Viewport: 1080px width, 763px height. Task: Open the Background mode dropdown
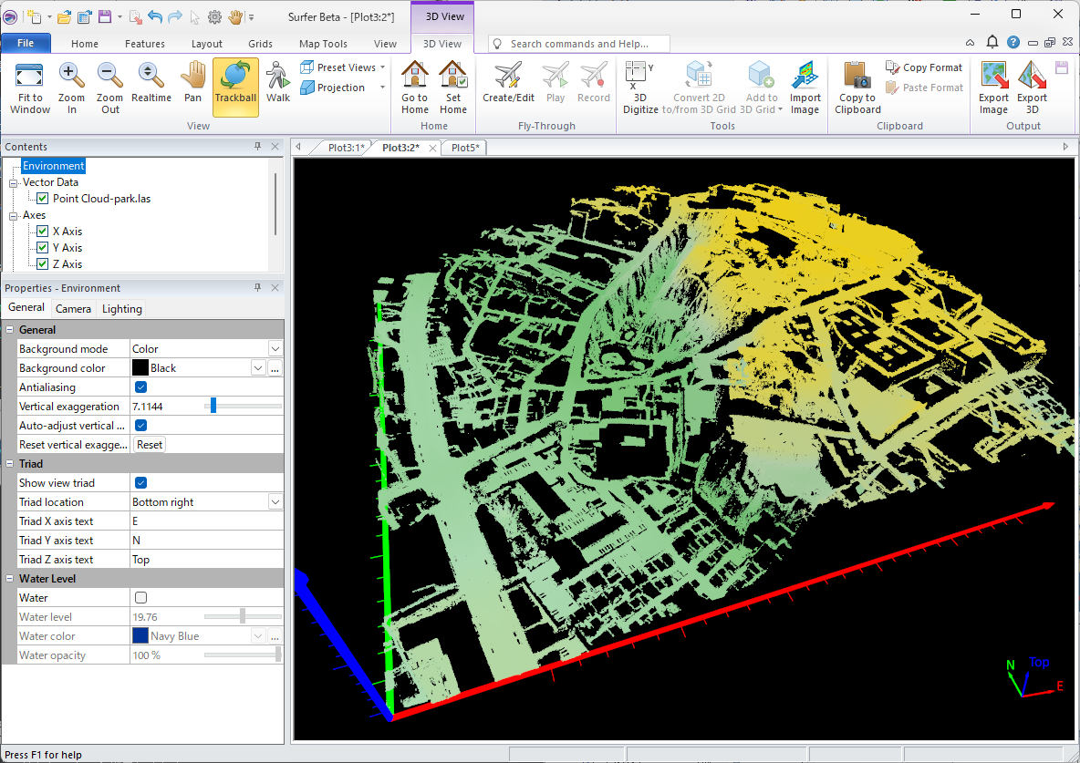tap(275, 349)
